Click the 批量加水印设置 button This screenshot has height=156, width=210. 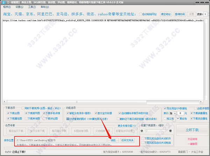(x=124, y=131)
